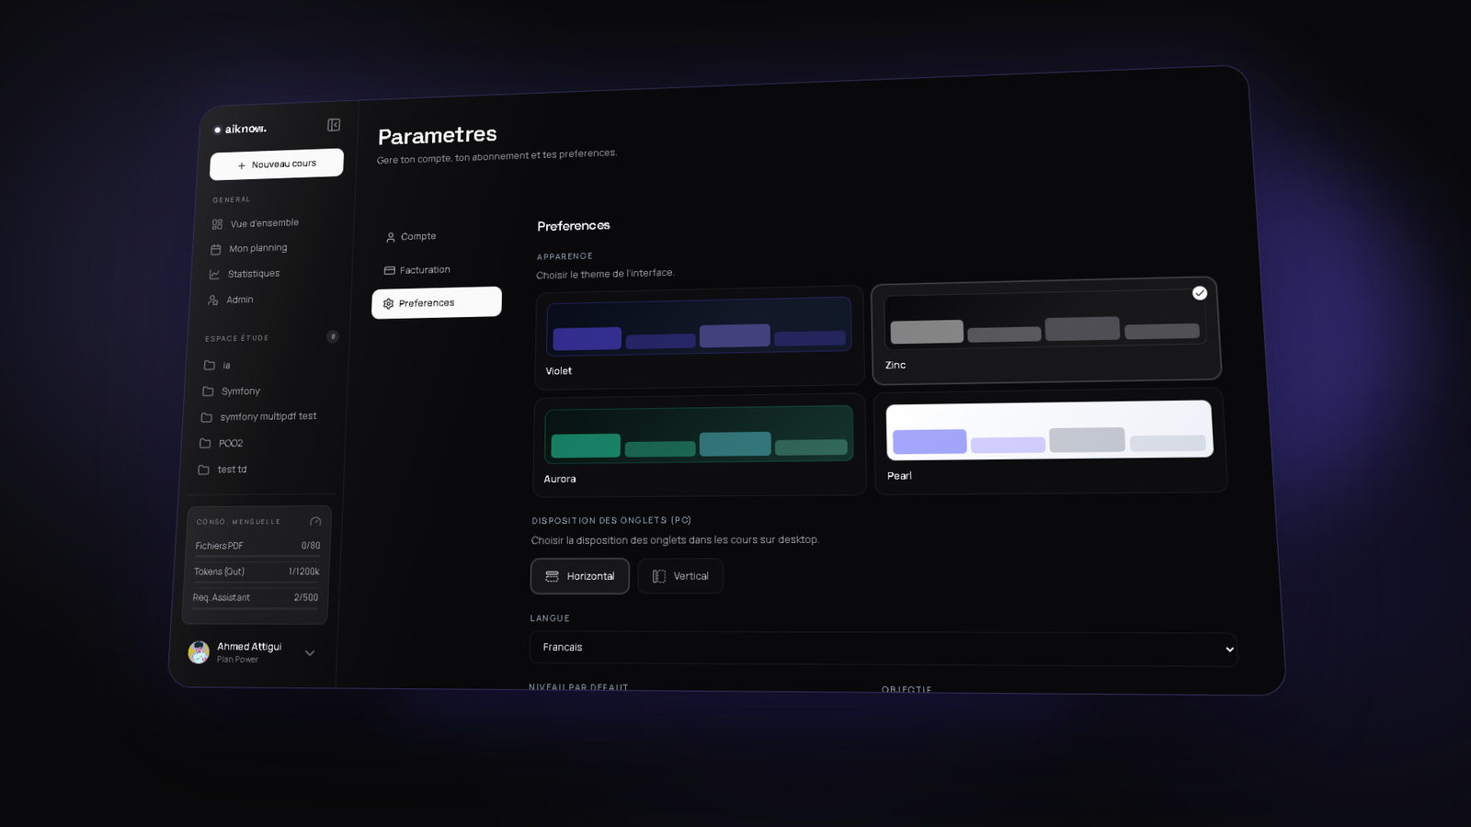Open the Symfony folder icon
The height and width of the screenshot is (827, 1471).
tap(208, 391)
